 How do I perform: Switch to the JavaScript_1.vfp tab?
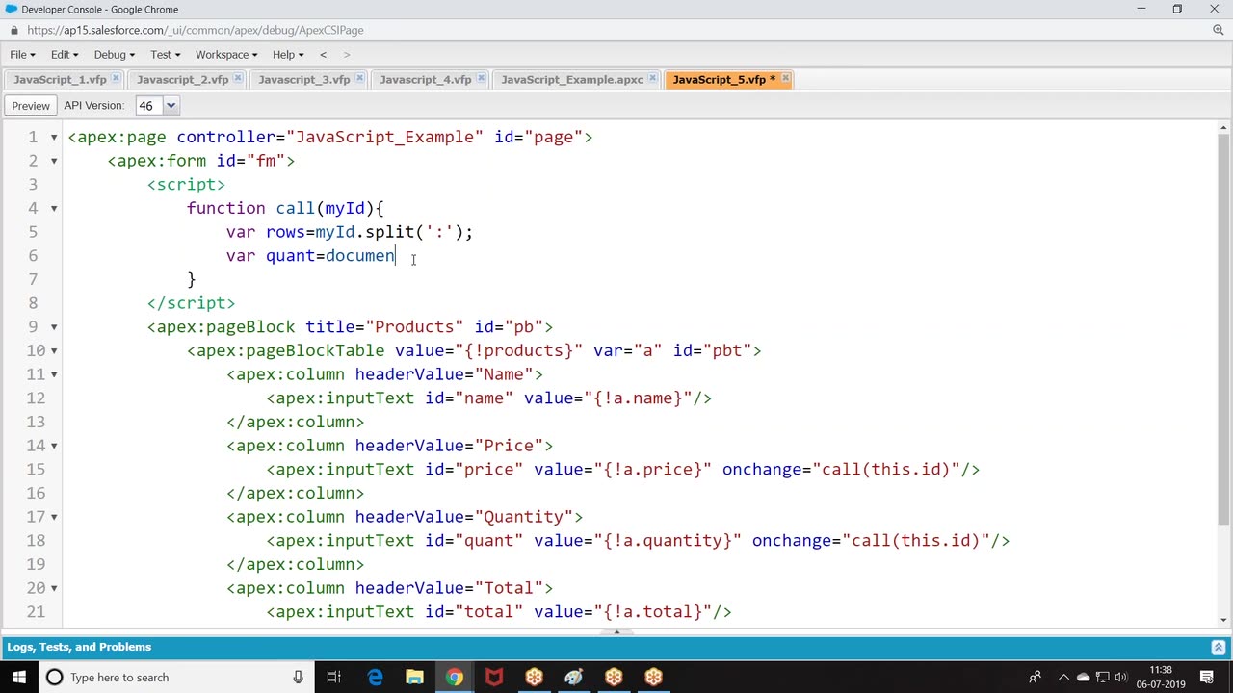59,79
